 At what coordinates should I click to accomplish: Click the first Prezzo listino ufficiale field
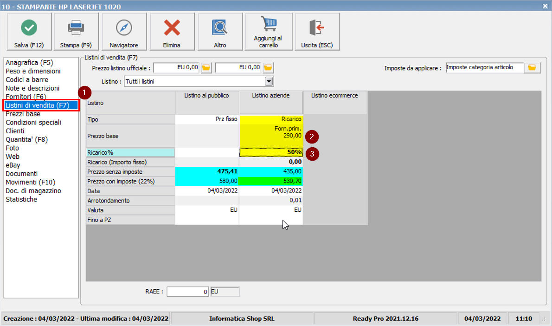(x=176, y=67)
